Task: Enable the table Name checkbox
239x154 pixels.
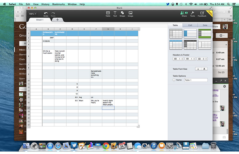Action: click(174, 80)
